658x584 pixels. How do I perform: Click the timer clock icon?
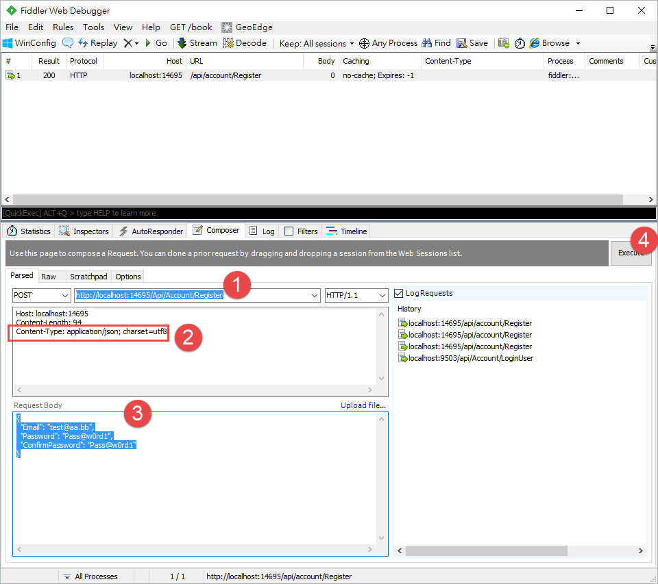click(x=520, y=42)
